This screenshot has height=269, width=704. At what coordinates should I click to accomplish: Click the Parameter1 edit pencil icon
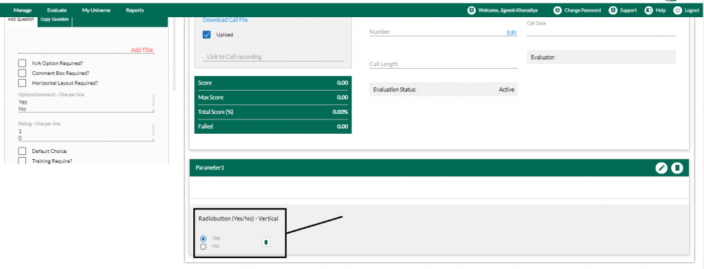coord(661,167)
